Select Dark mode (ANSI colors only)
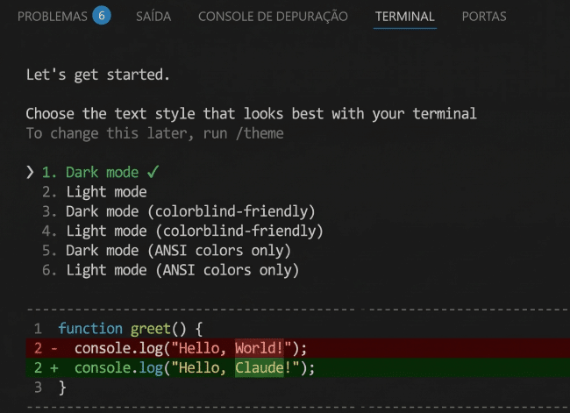 [x=167, y=251]
